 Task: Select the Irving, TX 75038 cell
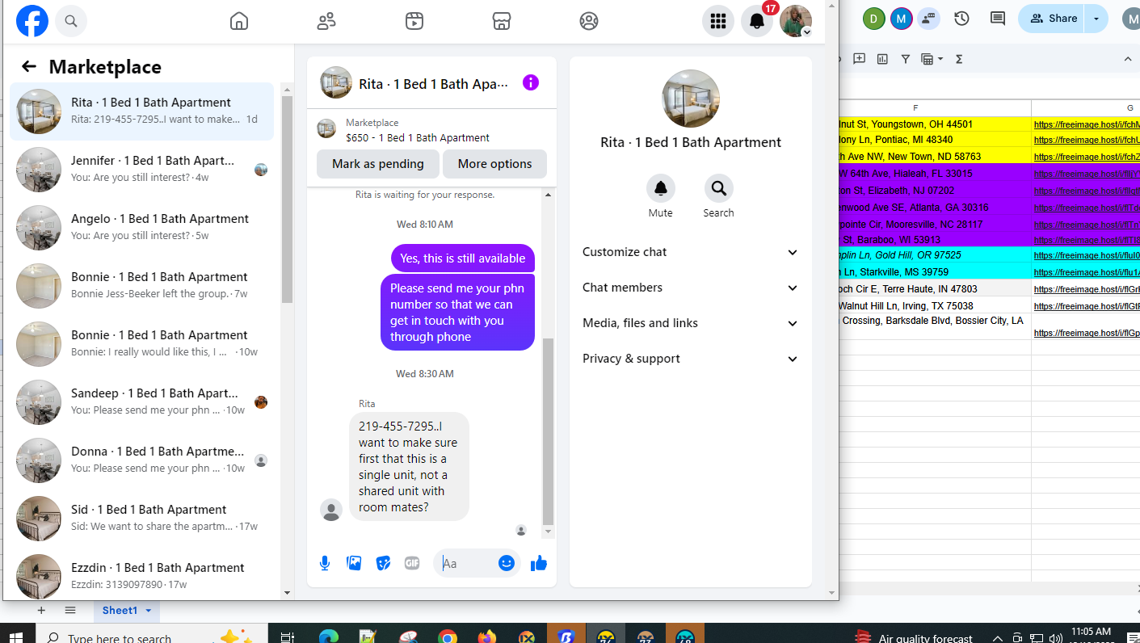point(935,306)
